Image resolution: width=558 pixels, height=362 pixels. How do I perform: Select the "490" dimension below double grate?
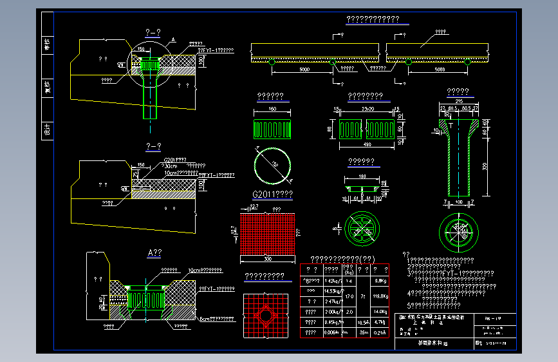tap(367, 144)
